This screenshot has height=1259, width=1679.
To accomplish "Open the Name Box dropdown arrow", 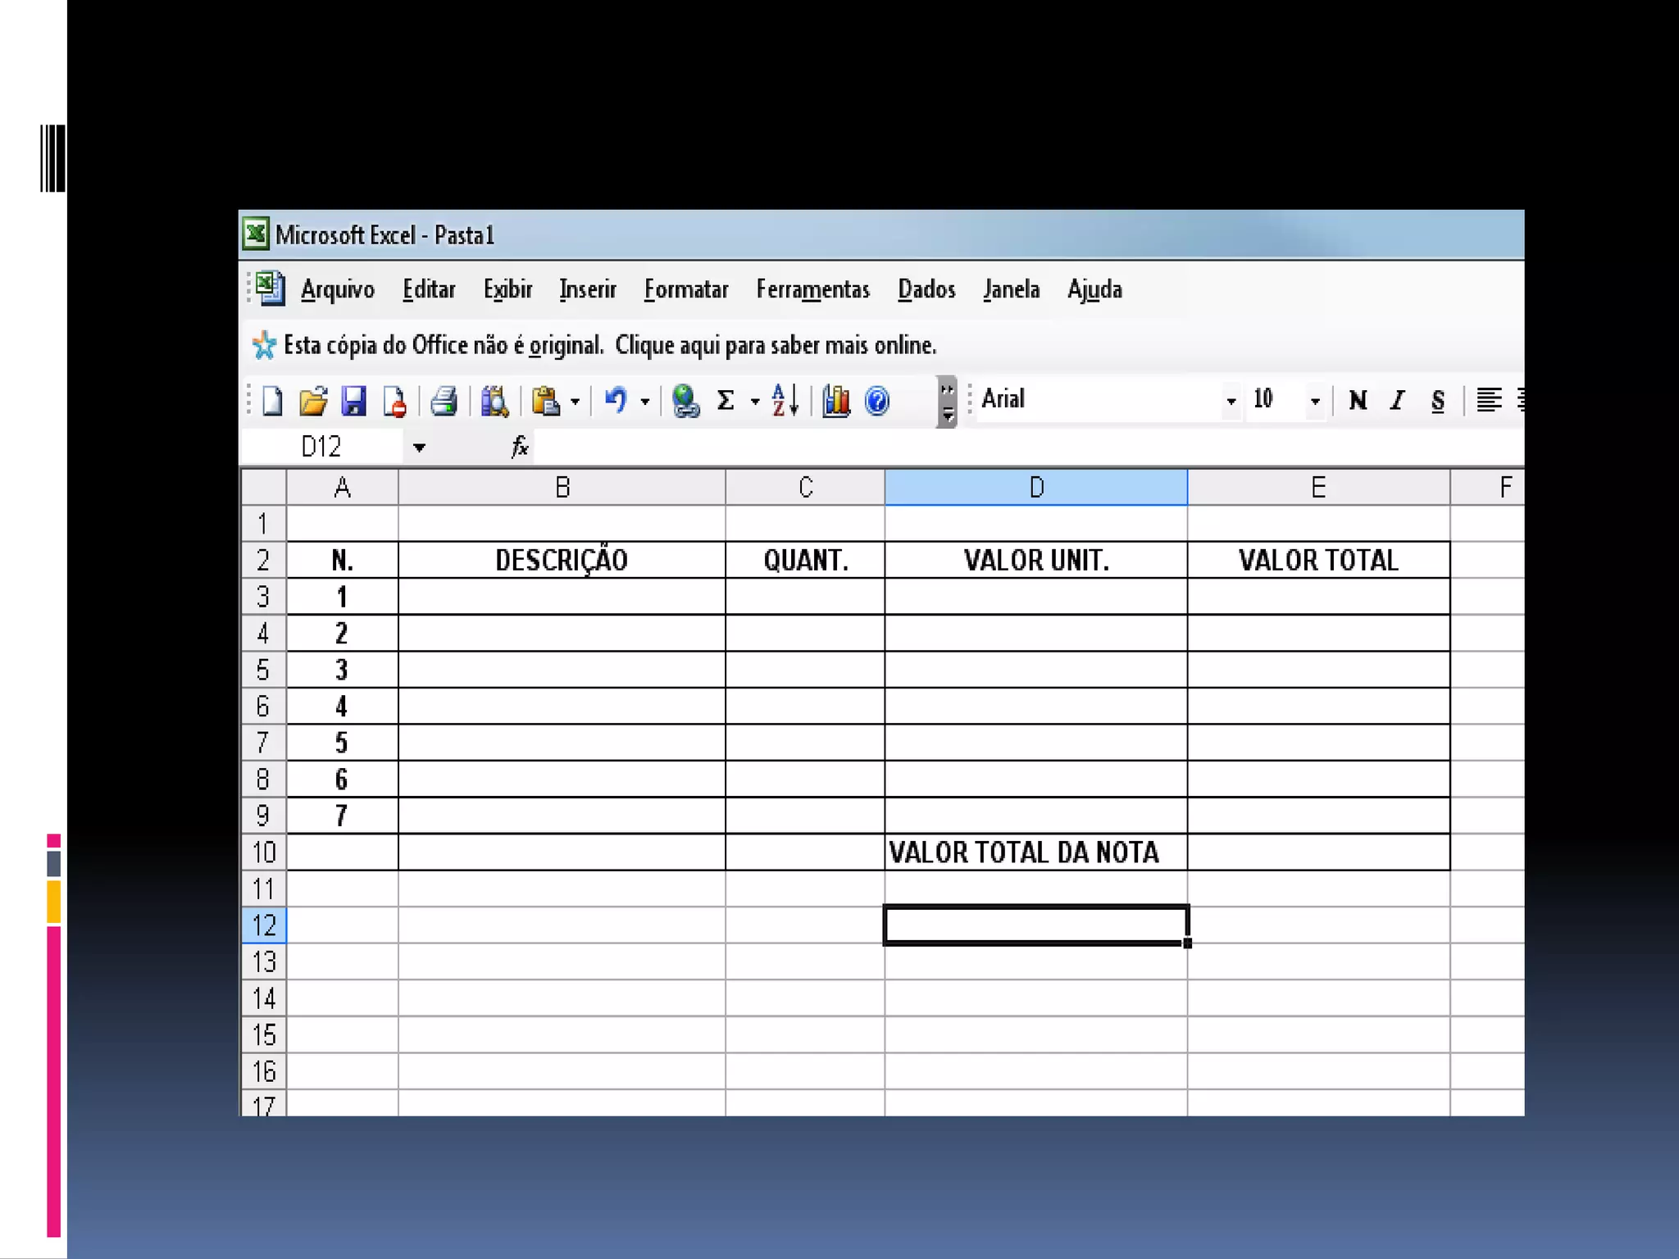I will [419, 448].
